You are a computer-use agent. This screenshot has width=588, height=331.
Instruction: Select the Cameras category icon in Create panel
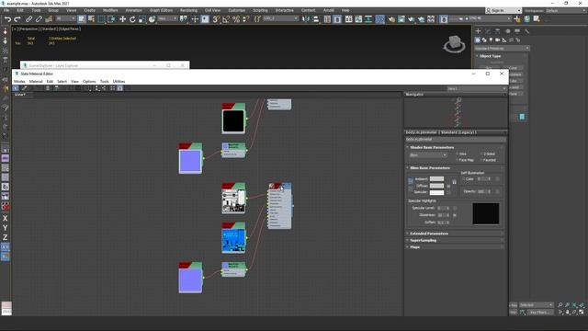click(x=498, y=40)
